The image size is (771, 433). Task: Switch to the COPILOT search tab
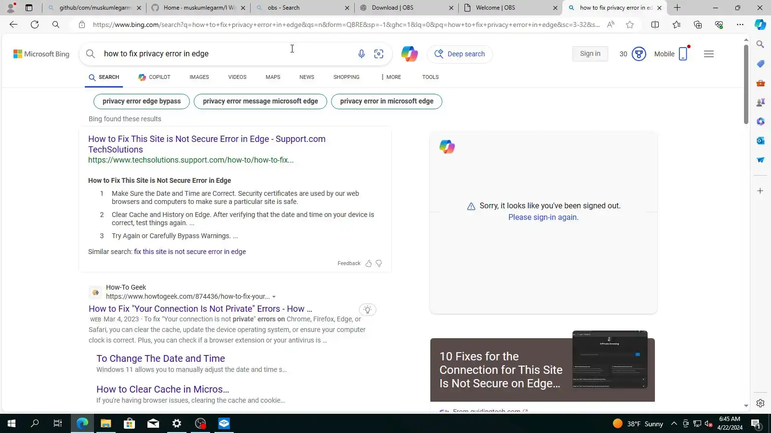click(154, 77)
